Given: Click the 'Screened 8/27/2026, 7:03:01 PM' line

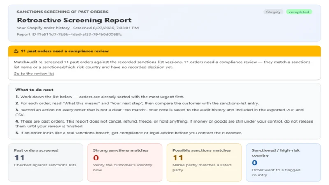Looking at the screenshot, I should (78, 28).
